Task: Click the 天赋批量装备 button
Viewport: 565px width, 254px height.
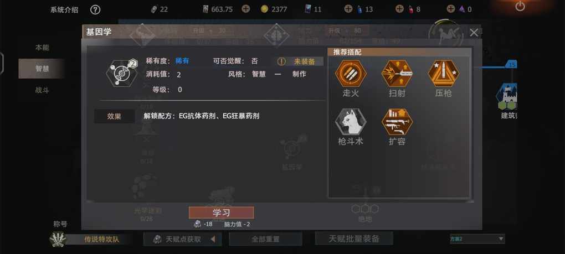Action: [x=354, y=239]
